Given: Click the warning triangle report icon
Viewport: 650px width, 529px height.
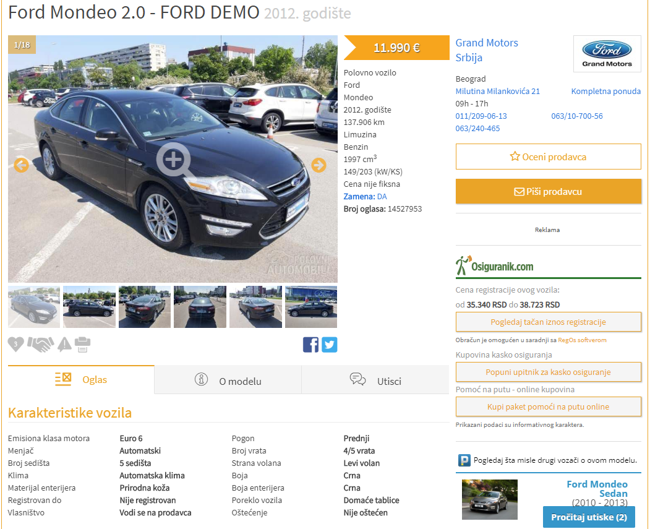Looking at the screenshot, I should [64, 345].
